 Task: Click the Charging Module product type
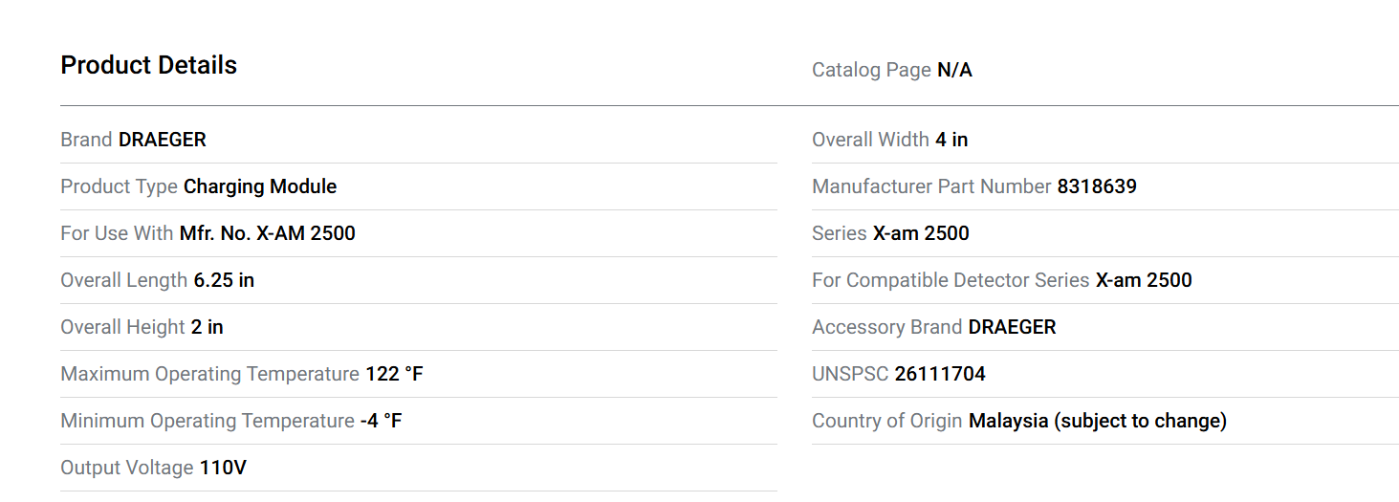point(259,186)
